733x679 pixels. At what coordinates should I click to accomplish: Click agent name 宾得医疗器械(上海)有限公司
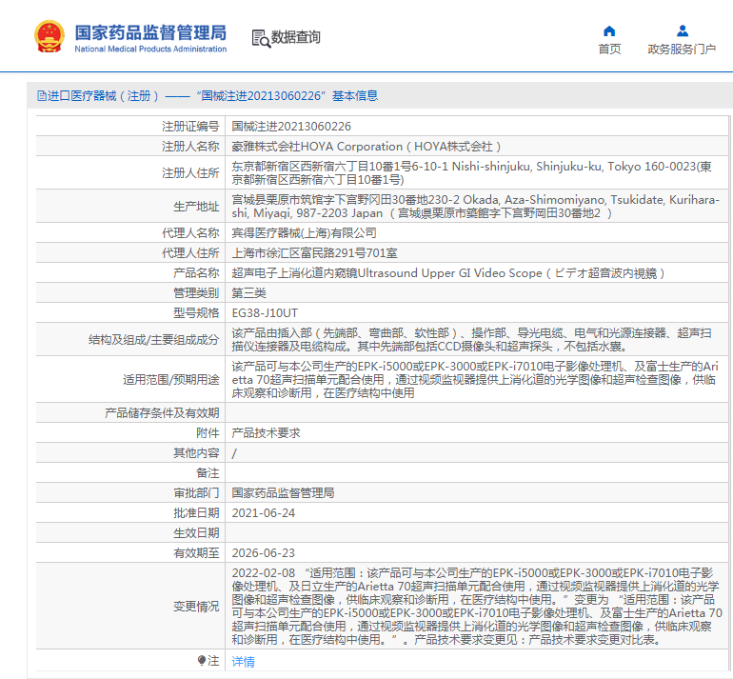pyautogui.click(x=305, y=232)
